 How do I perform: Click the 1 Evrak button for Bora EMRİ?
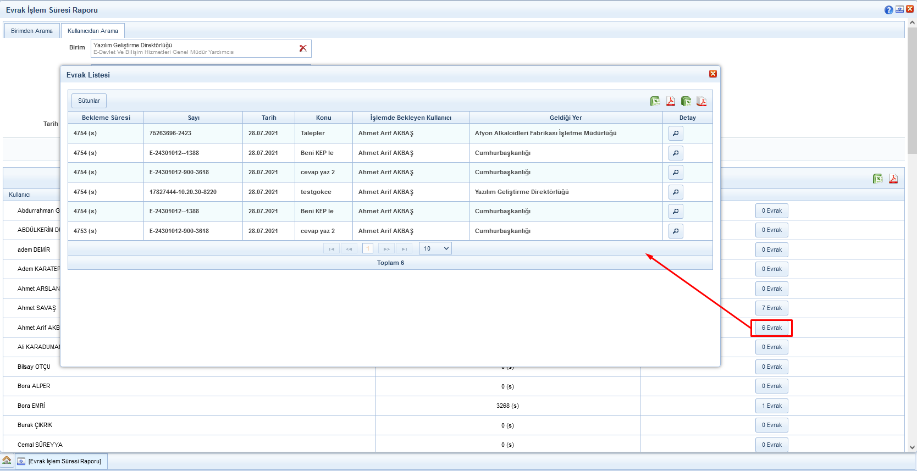click(771, 406)
